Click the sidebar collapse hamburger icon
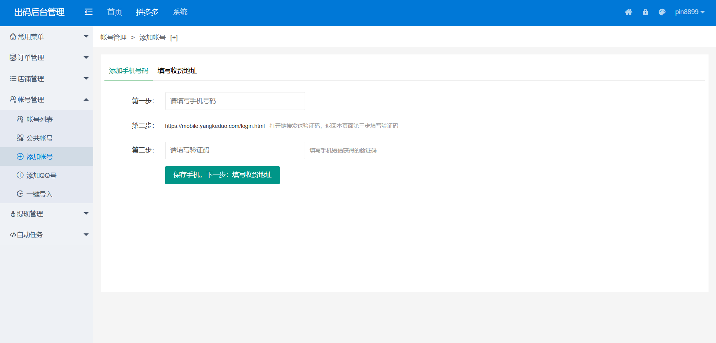This screenshot has width=716, height=343. pos(88,12)
